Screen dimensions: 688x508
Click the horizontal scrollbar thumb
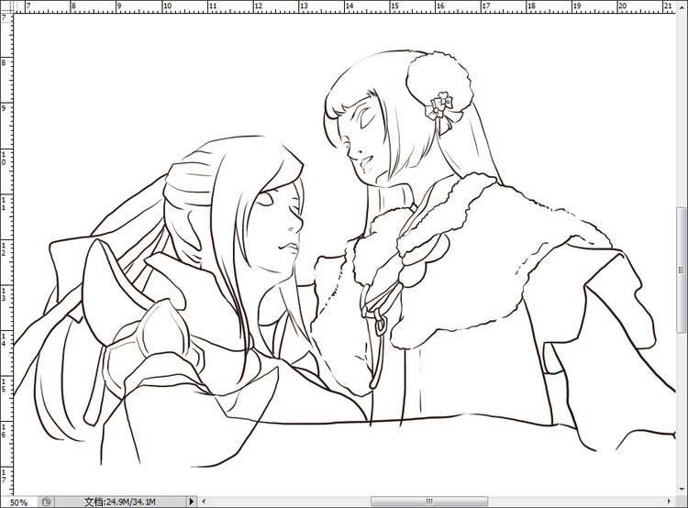point(429,501)
